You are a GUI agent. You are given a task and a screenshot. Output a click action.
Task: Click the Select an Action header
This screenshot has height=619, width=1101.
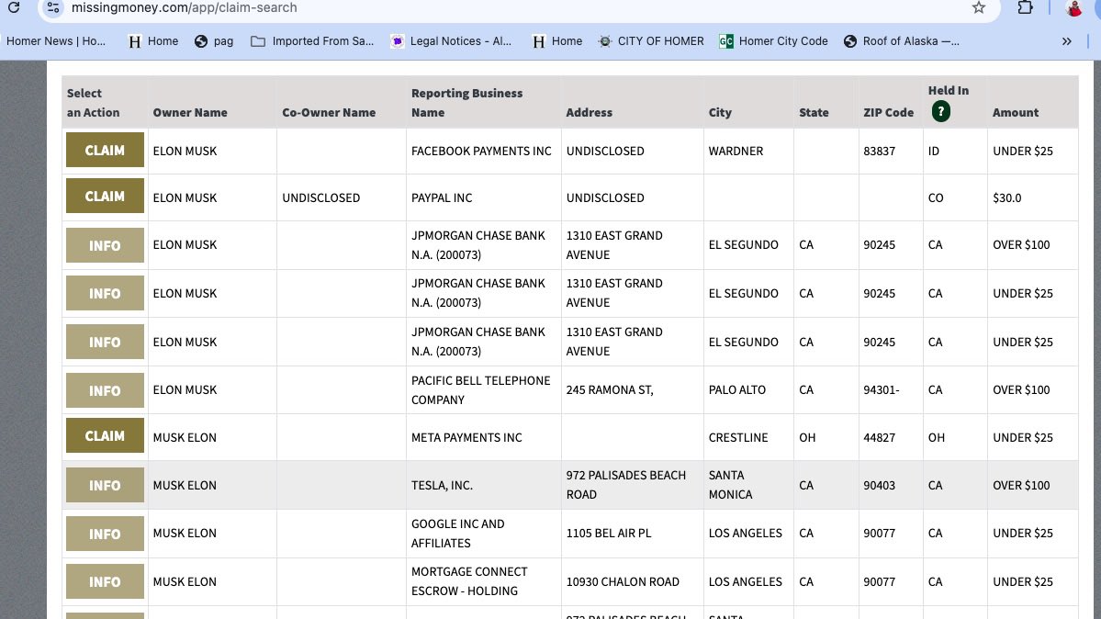[94, 103]
